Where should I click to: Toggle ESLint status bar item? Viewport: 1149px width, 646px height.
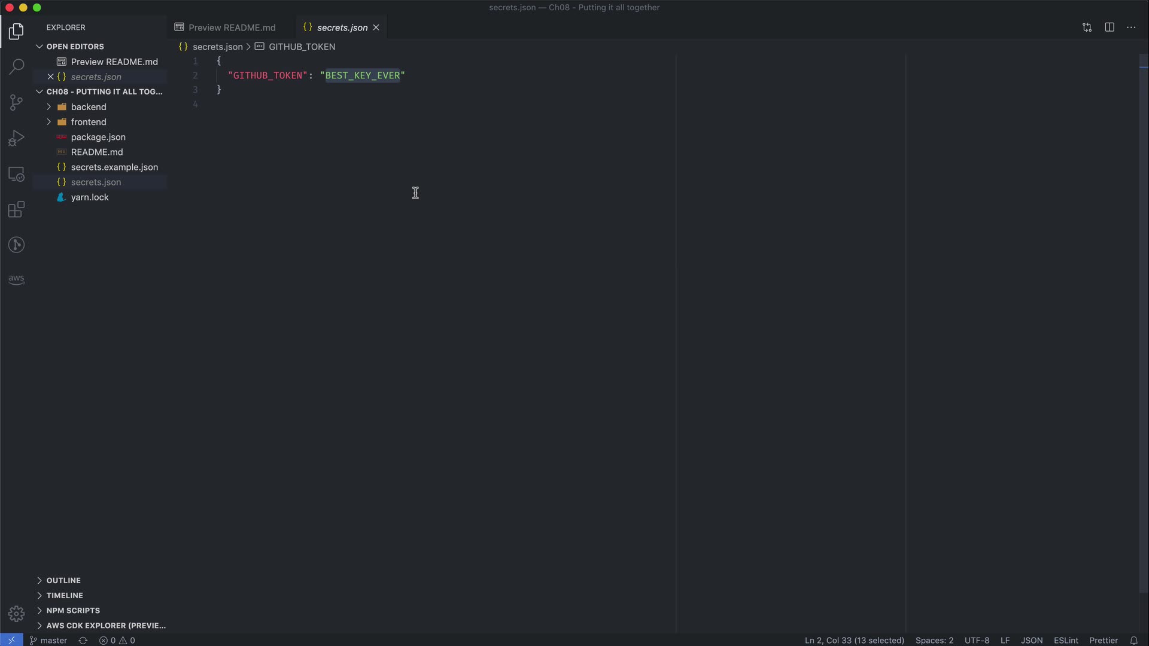[x=1065, y=640]
